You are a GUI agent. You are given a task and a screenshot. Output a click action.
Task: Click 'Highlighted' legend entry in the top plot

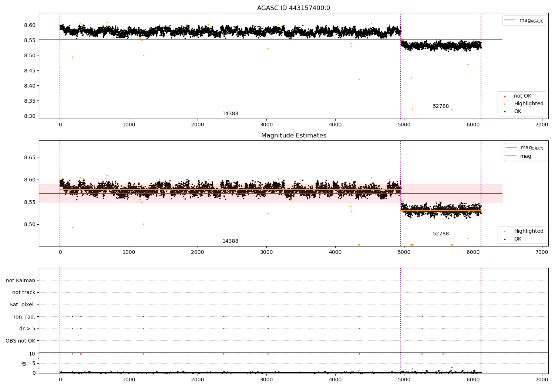529,104
